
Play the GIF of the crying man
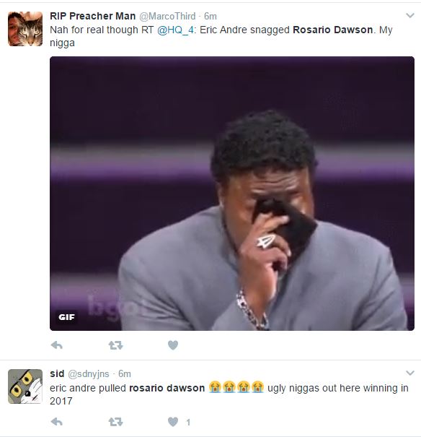click(x=232, y=194)
